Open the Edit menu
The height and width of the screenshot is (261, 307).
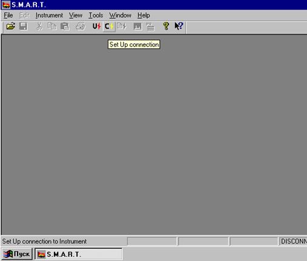point(24,15)
